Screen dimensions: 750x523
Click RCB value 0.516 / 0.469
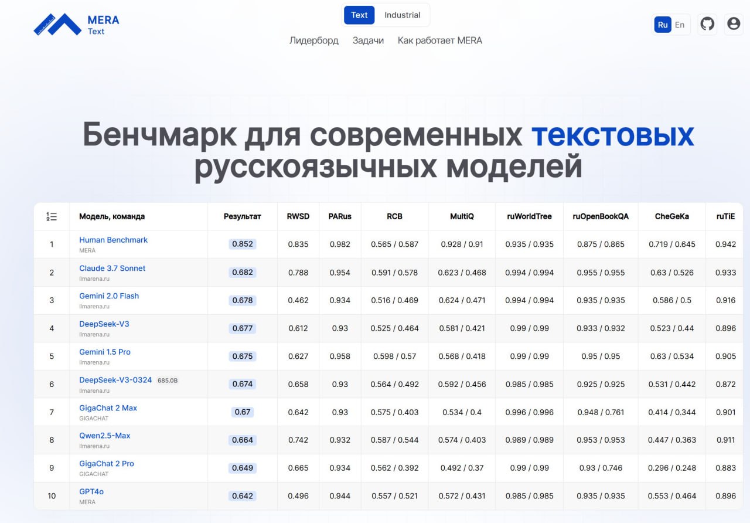[x=395, y=300]
